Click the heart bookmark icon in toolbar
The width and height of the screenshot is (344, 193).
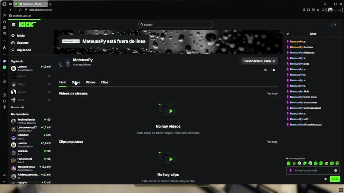tap(323, 10)
